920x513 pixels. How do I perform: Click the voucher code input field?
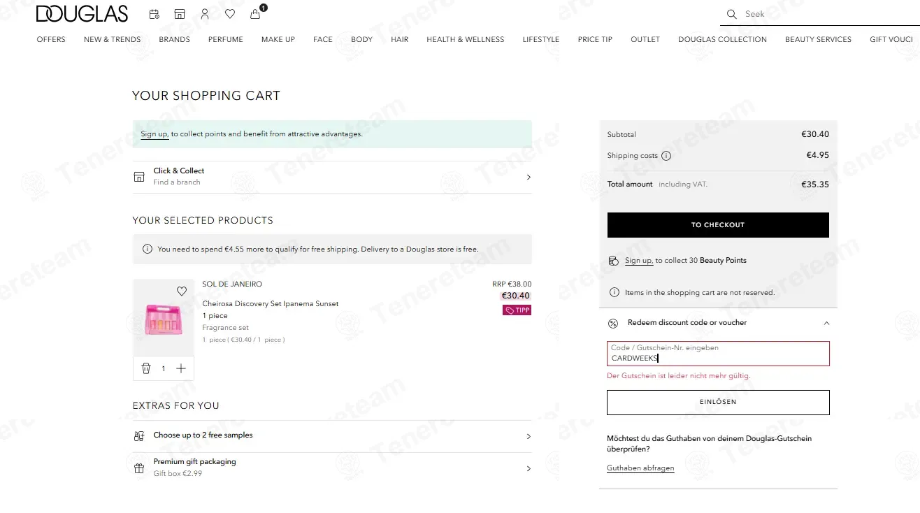tap(718, 354)
